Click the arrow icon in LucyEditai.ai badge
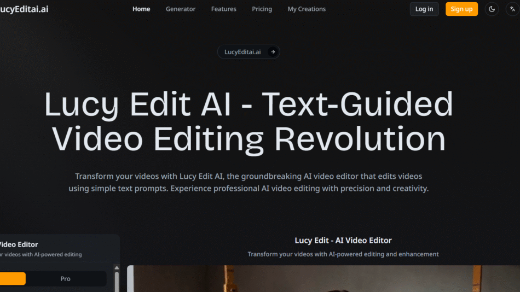This screenshot has height=292, width=520. pyautogui.click(x=273, y=52)
